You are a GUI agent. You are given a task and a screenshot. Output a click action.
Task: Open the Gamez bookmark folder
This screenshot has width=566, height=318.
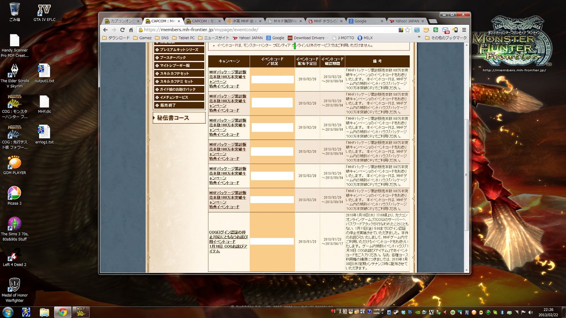(142, 38)
